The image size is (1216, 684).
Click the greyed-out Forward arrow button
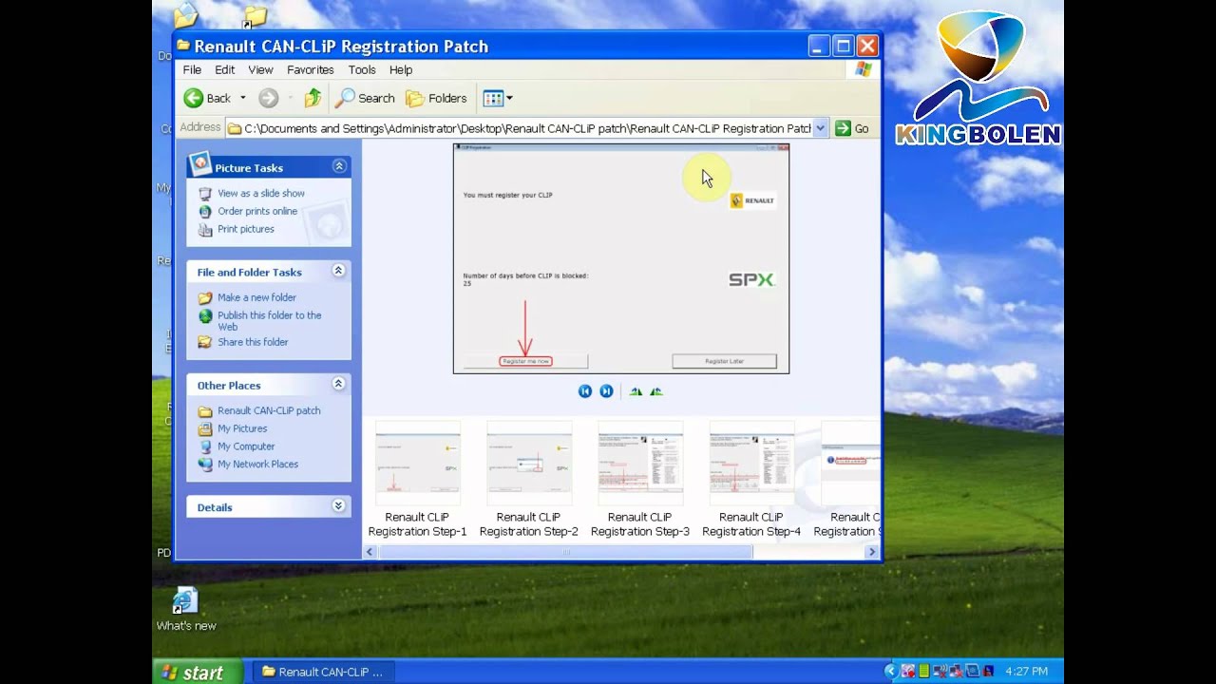[269, 98]
